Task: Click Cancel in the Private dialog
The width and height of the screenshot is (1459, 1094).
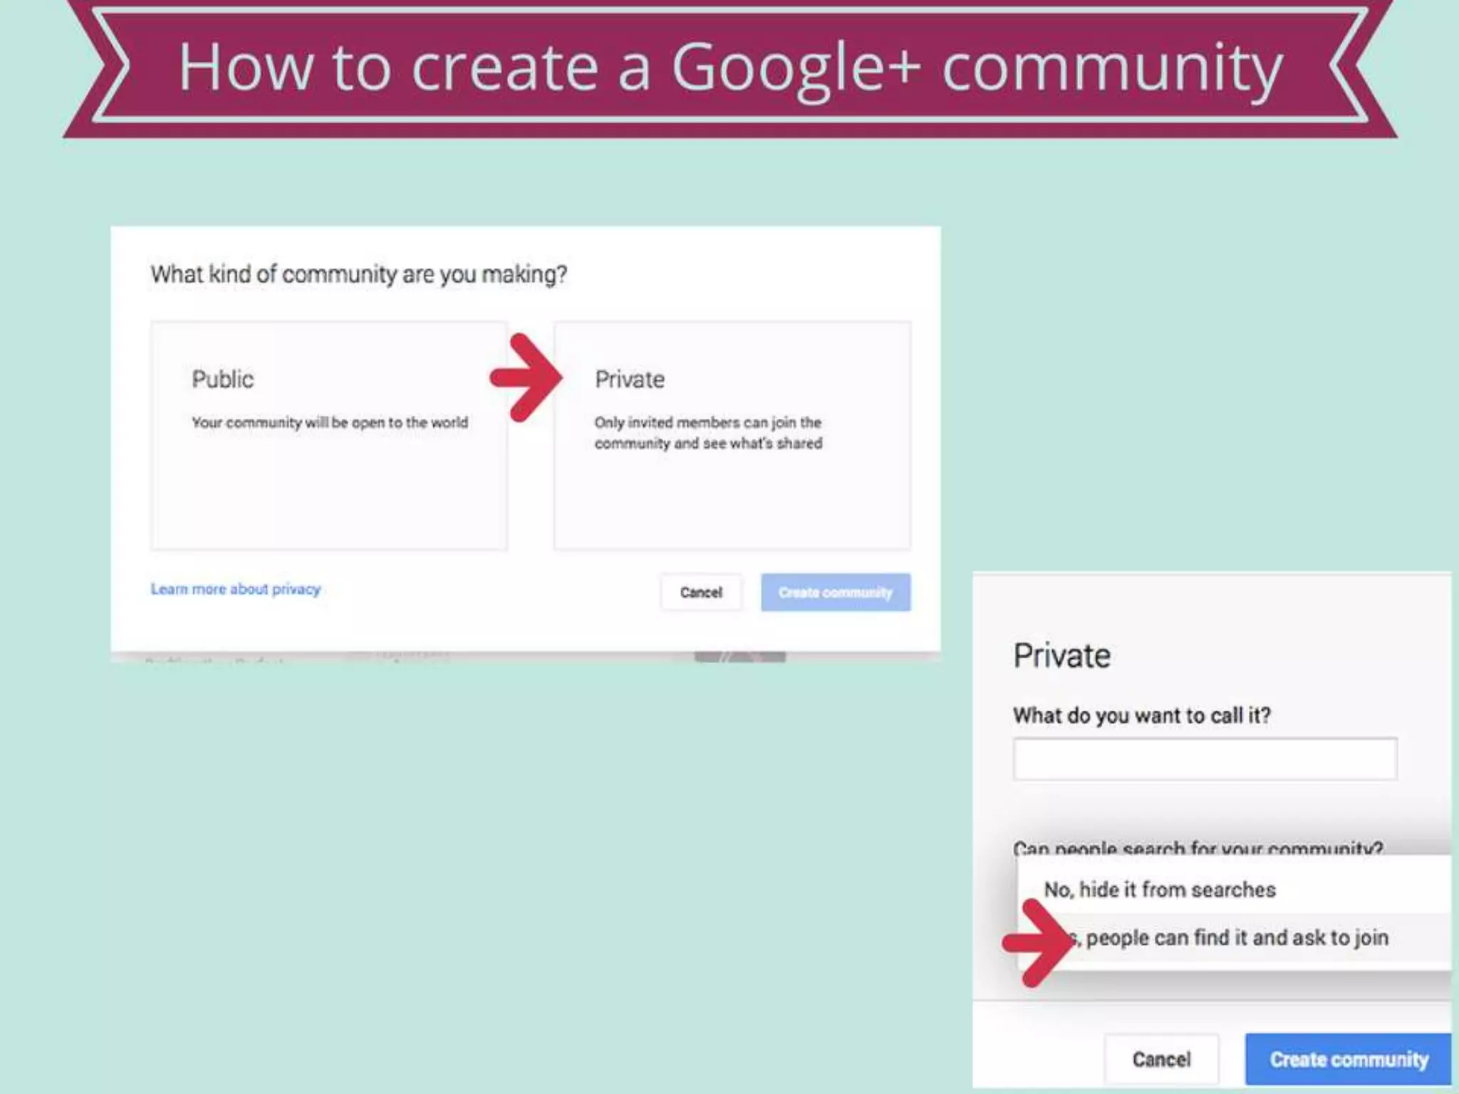Action: point(1161,1059)
